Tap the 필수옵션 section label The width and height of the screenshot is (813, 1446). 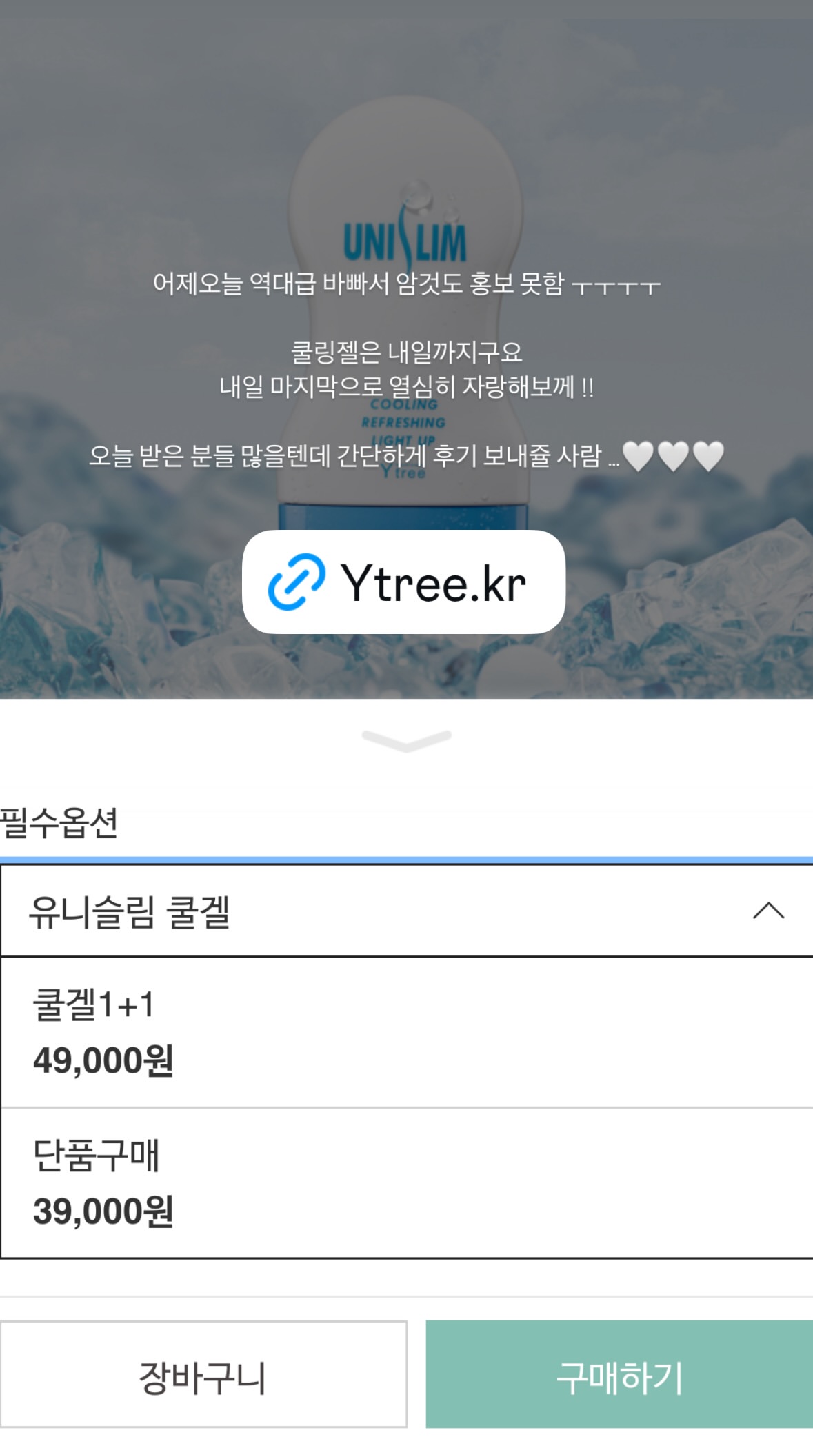[x=59, y=822]
